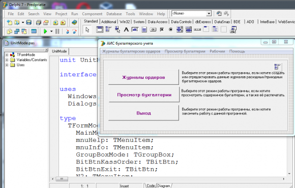
Task: Click right arrow of horizontal scrollbar
Action: [x=283, y=179]
